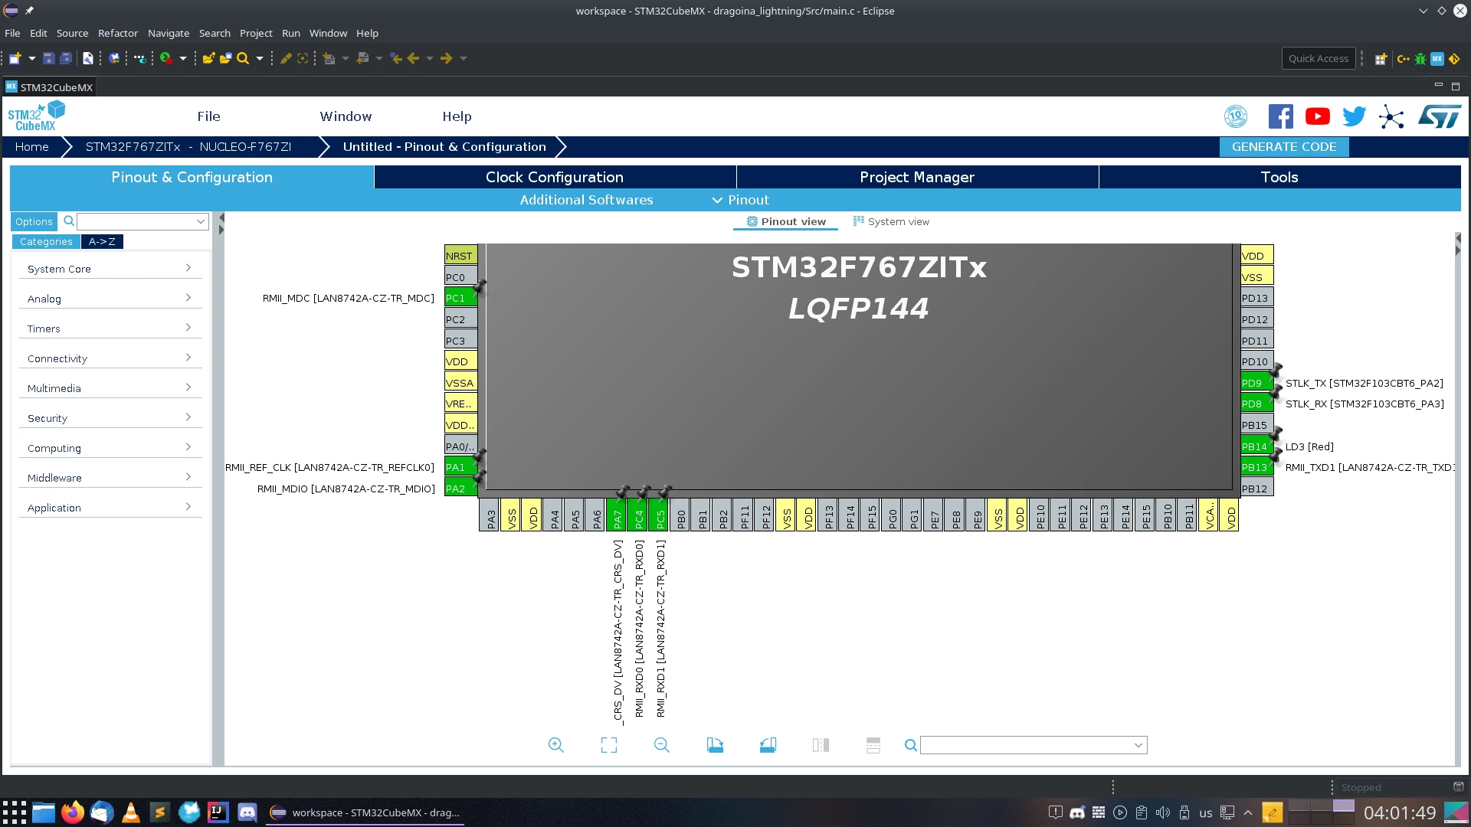Open CubeMX Window menu
This screenshot has width=1471, height=827.
click(346, 116)
